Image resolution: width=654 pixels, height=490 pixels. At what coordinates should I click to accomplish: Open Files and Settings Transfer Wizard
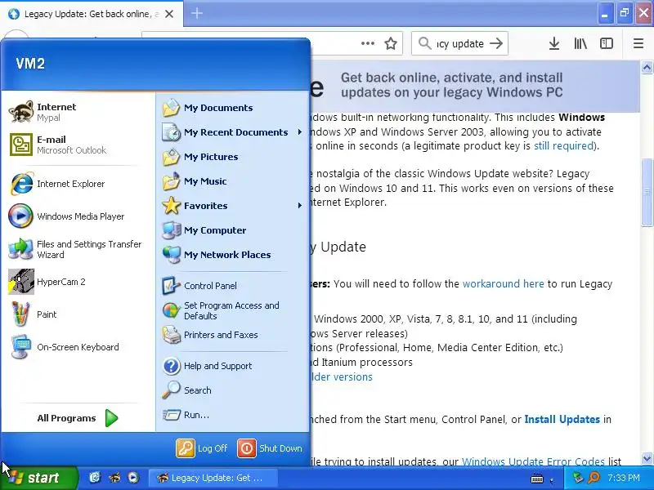77,249
